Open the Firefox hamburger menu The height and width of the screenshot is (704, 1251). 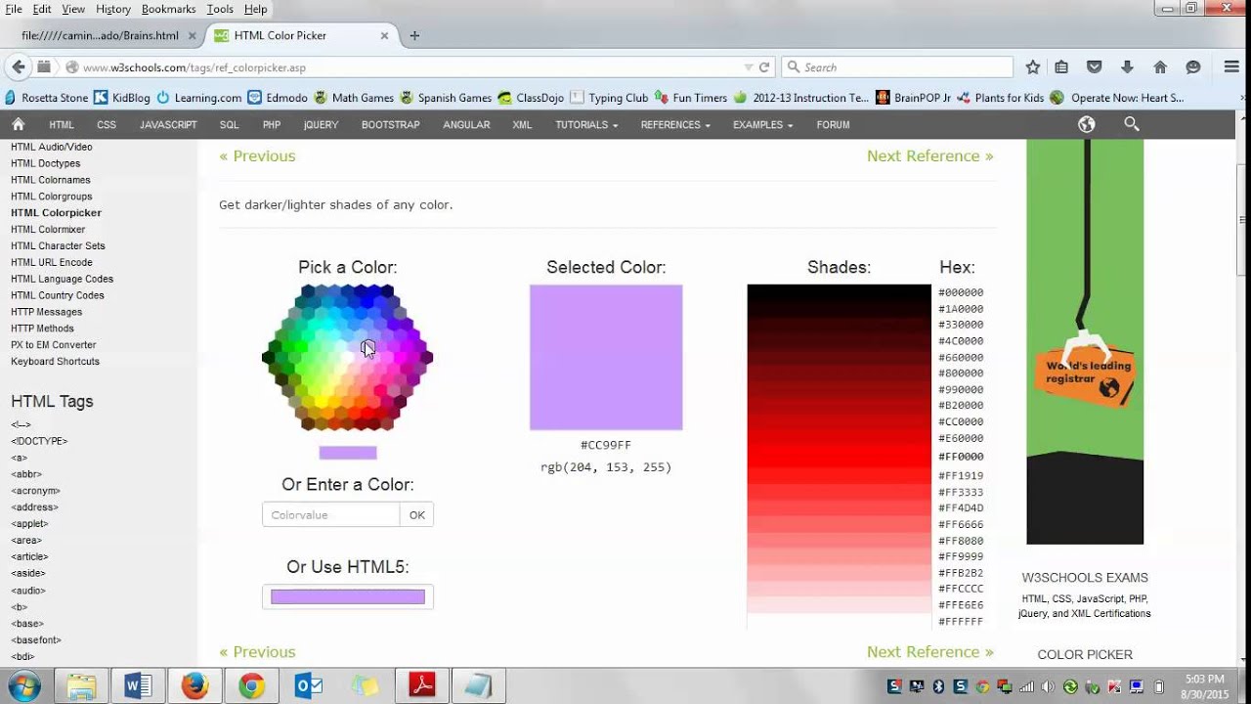pyautogui.click(x=1231, y=67)
